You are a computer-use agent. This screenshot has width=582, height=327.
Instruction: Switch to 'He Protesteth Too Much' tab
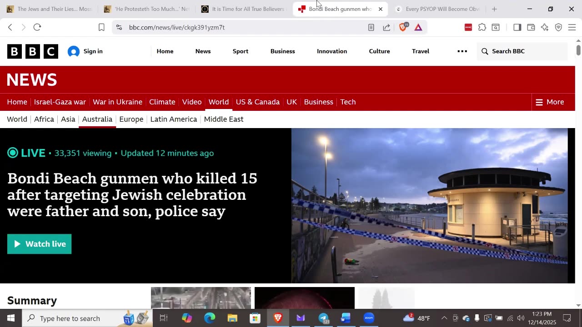pos(146,9)
